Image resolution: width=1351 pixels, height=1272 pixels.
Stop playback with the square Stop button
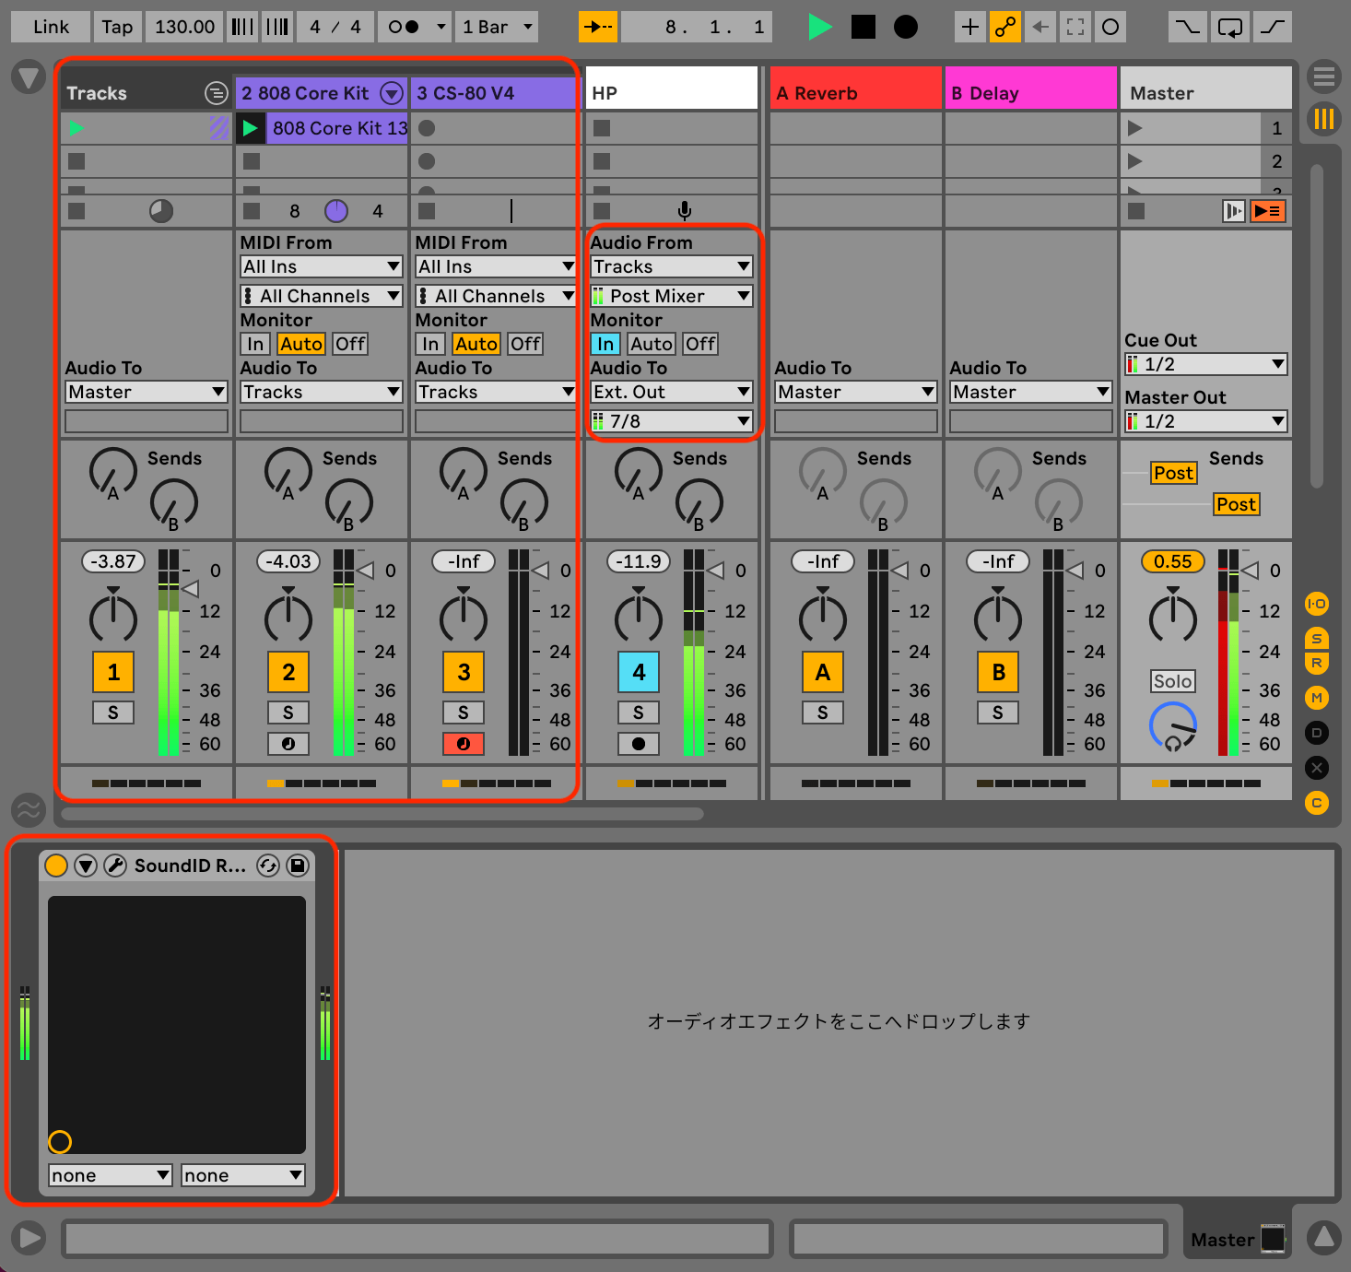[863, 27]
